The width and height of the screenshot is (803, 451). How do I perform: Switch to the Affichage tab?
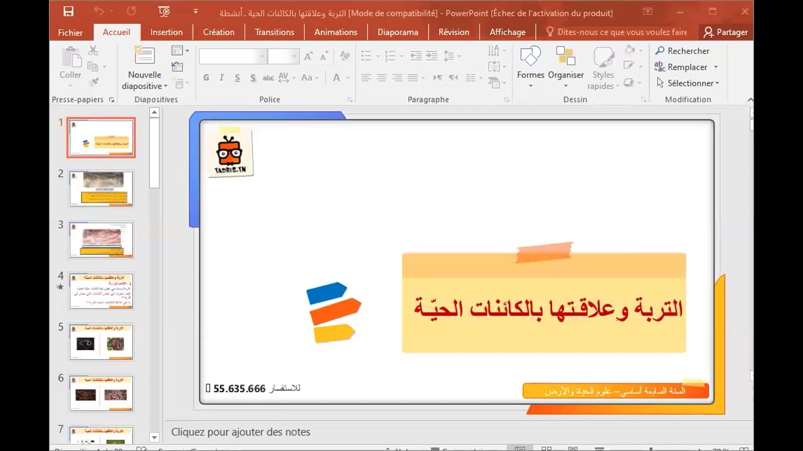(508, 32)
